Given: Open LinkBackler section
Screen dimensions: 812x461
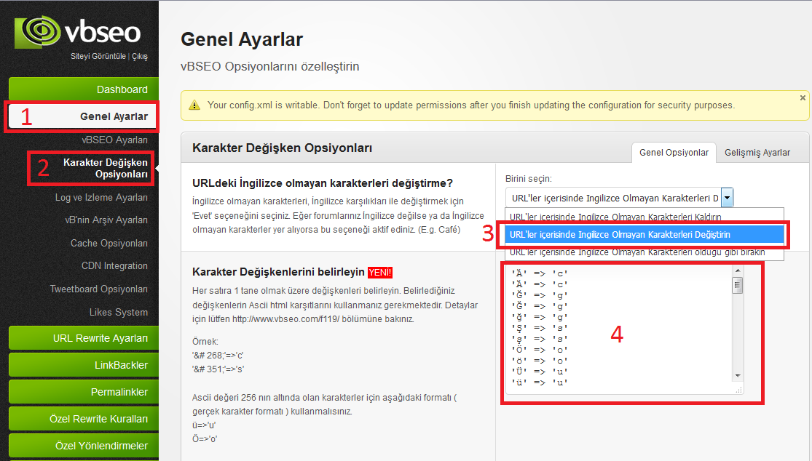Looking at the screenshot, I should [84, 365].
